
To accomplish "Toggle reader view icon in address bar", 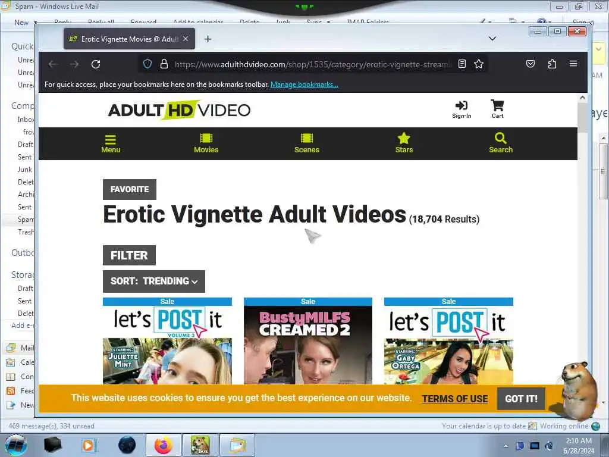I will [462, 64].
